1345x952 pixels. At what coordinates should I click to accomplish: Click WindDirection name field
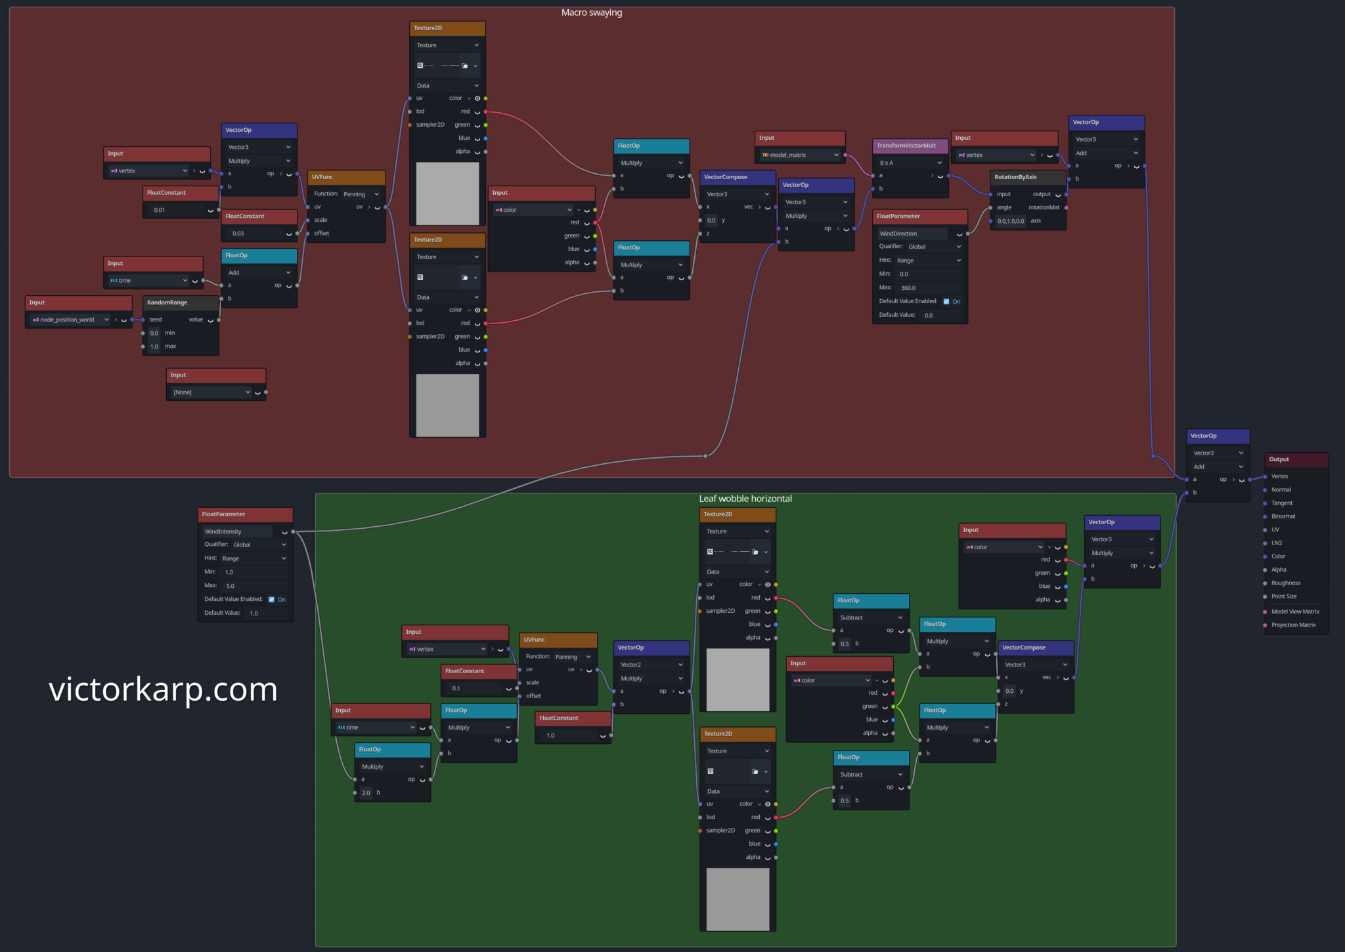tap(912, 234)
